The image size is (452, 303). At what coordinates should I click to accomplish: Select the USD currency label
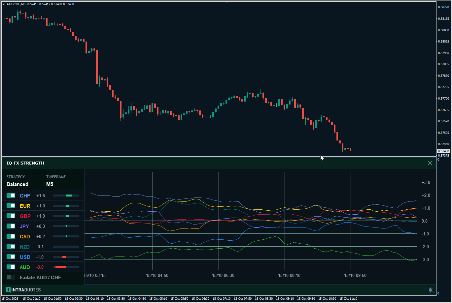(x=25, y=257)
